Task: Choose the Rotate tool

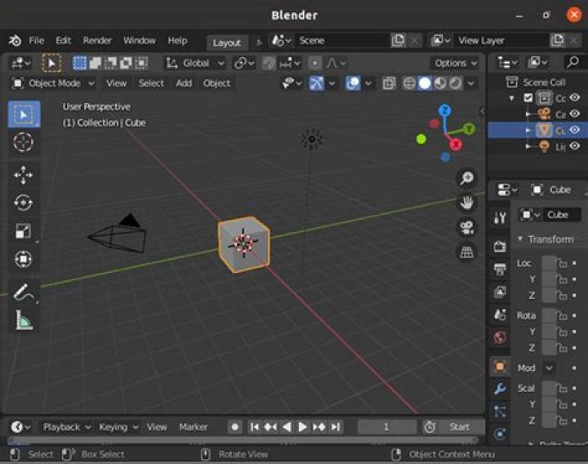Action: 23,203
